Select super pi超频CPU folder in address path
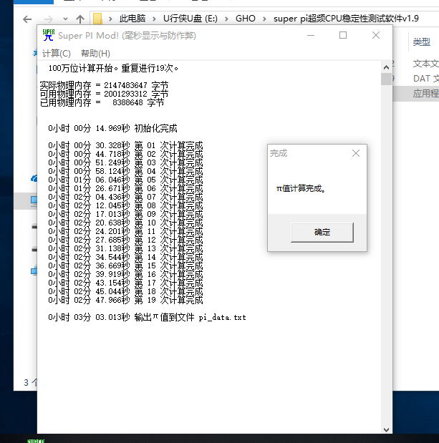The height and width of the screenshot is (443, 439). click(346, 19)
